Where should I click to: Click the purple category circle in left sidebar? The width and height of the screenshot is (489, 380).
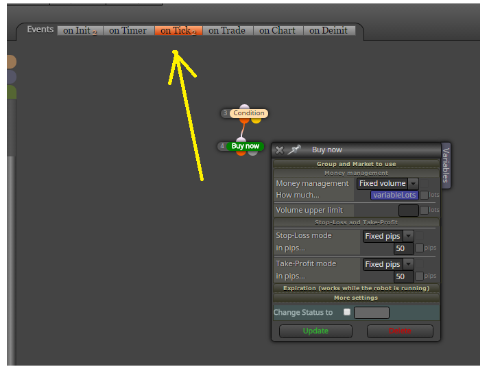point(11,77)
